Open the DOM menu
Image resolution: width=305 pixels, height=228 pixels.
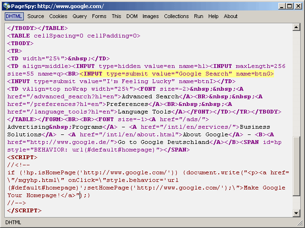click(132, 16)
